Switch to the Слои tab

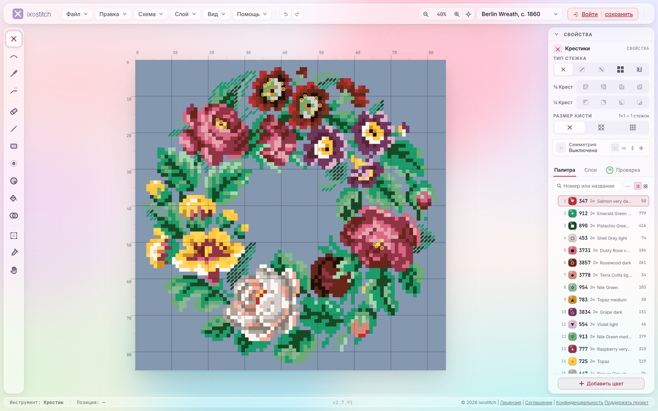[590, 170]
